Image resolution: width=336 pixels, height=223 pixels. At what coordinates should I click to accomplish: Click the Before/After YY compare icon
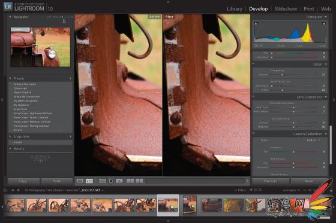click(89, 181)
